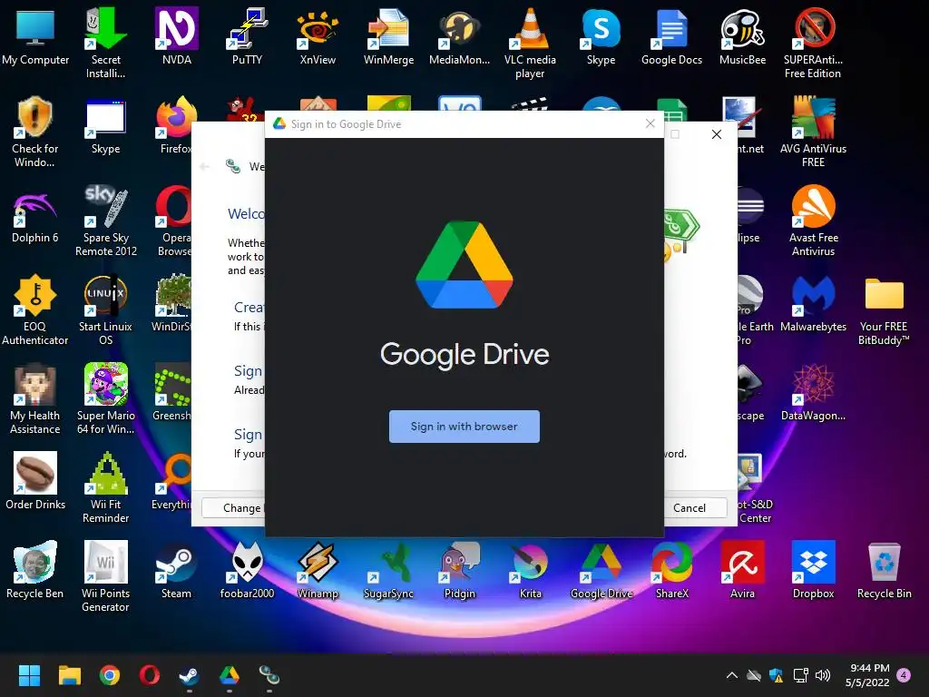Launch ShareX desktop shortcut
This screenshot has width=929, height=697.
point(671,570)
